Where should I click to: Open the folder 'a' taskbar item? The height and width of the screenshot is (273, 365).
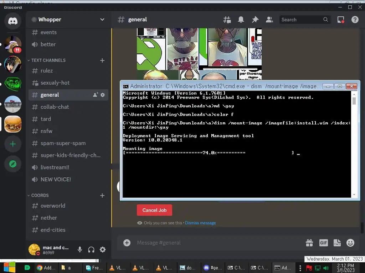pyautogui.click(x=69, y=268)
